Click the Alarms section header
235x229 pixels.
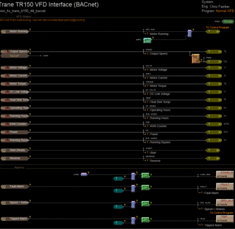click(x=19, y=168)
